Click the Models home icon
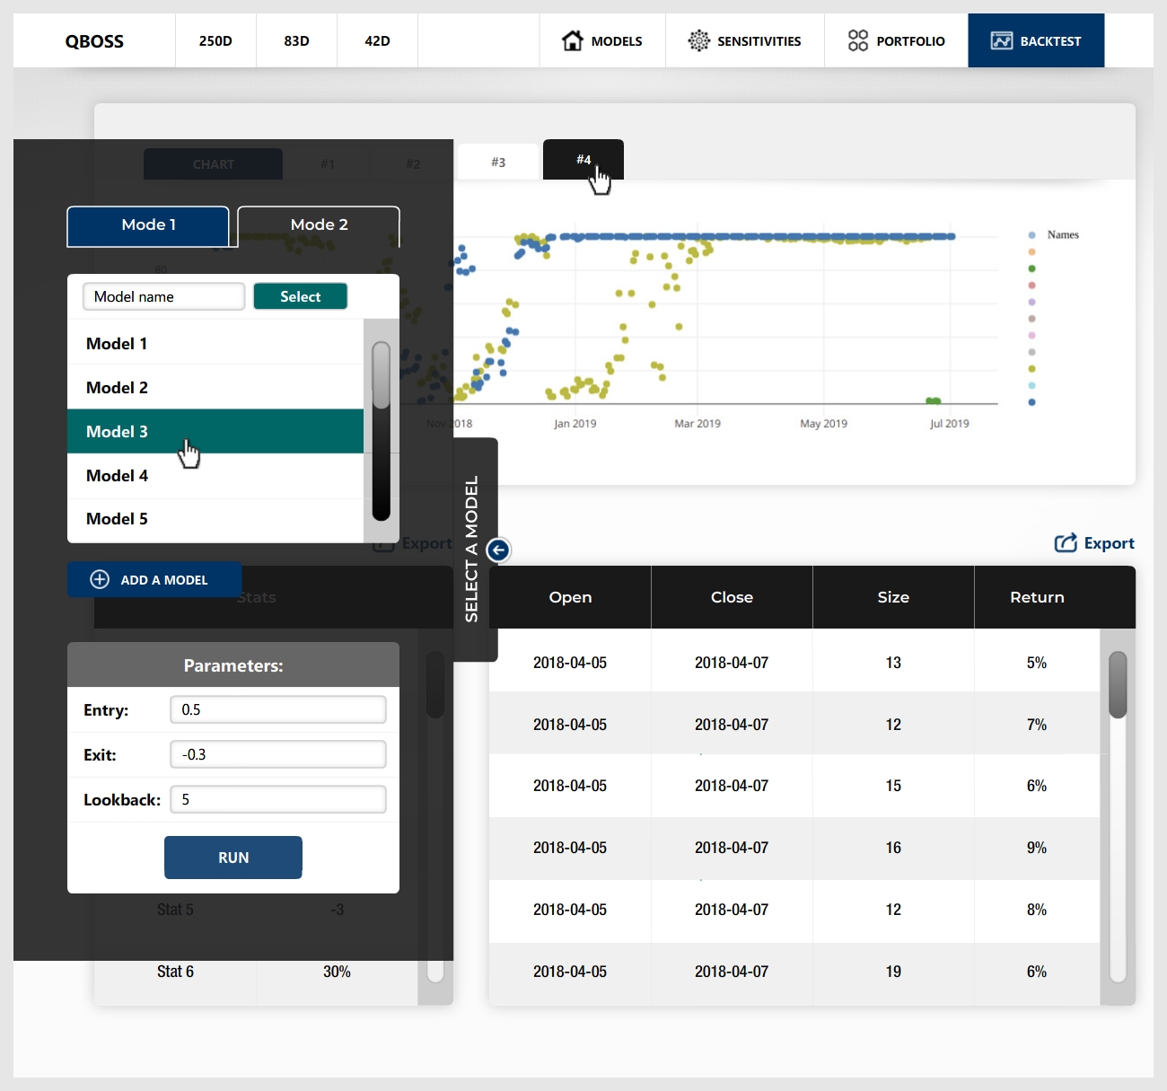Image resolution: width=1167 pixels, height=1091 pixels. point(572,40)
